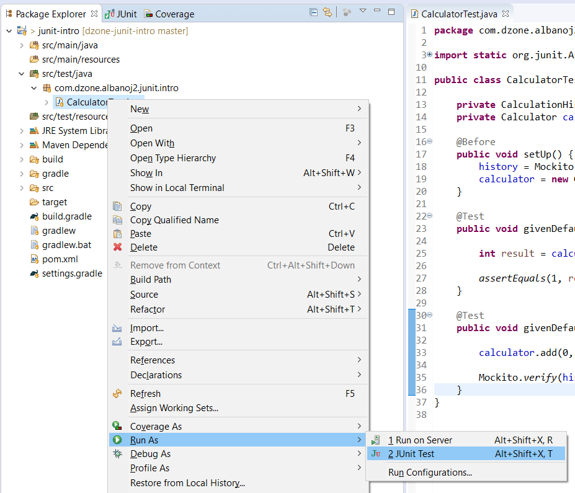Click the Refresh icon in context menu
This screenshot has height=493, width=575.
[117, 393]
